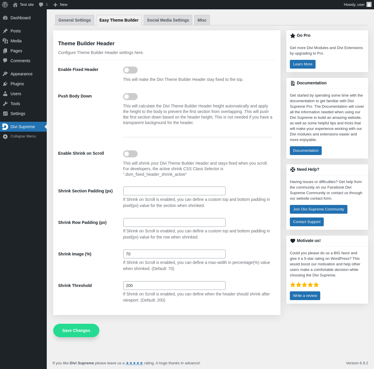The height and width of the screenshot is (369, 374).
Task: Click Version 6.9.2 footer text
Action: pyautogui.click(x=357, y=363)
